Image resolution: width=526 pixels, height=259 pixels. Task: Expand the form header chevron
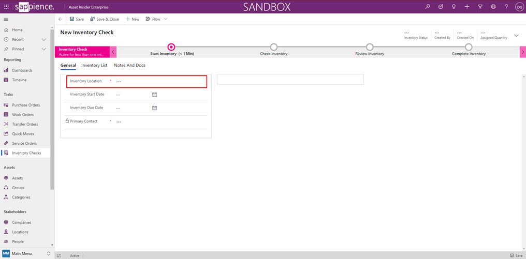click(516, 36)
